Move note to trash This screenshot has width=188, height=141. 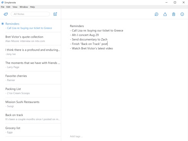tap(173, 14)
